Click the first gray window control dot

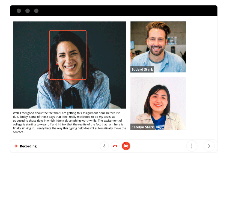(x=19, y=11)
